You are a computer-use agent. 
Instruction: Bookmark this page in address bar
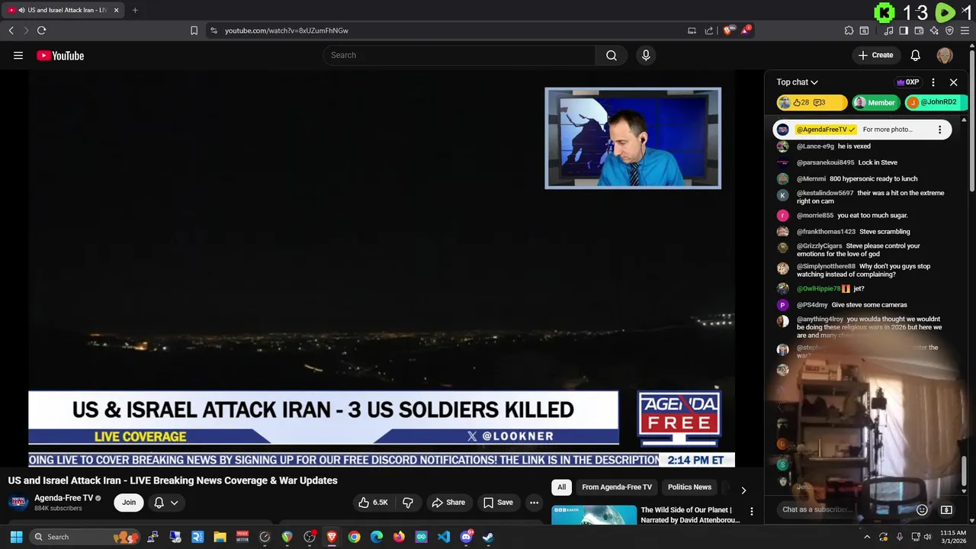(x=194, y=30)
